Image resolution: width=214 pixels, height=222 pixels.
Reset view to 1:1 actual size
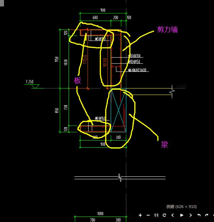click(156, 215)
